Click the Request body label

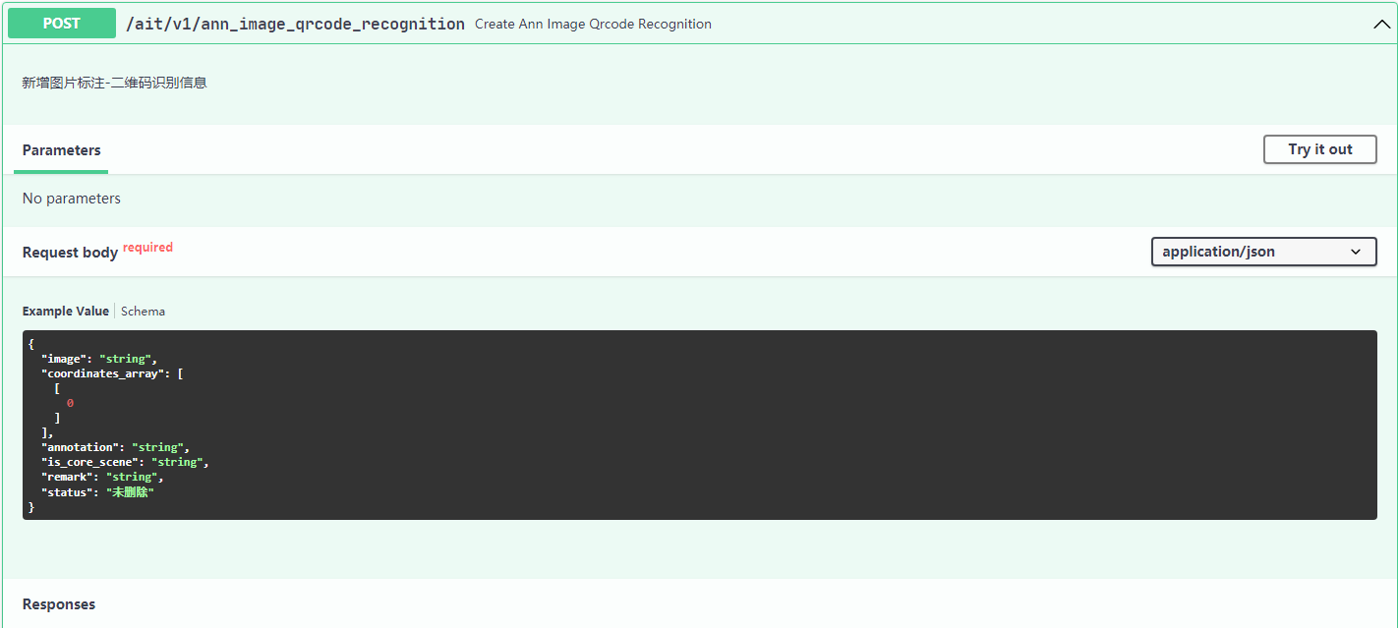click(70, 253)
